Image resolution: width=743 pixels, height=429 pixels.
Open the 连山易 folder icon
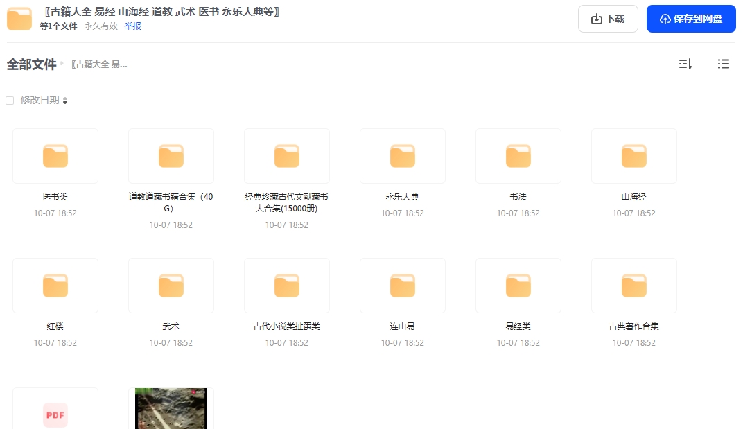tap(402, 286)
